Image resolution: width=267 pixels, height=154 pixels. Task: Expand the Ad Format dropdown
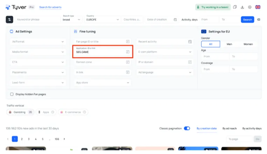(x=38, y=41)
